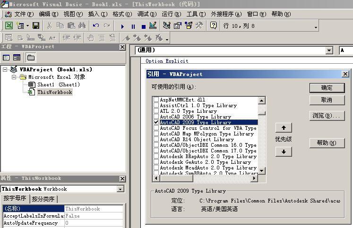Check Autodesk GeAuto 2.0 Type Library
This screenshot has width=353, height=228.
pos(156,161)
